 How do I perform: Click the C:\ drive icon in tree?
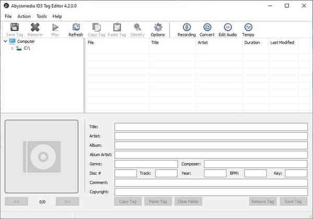[x=19, y=48]
